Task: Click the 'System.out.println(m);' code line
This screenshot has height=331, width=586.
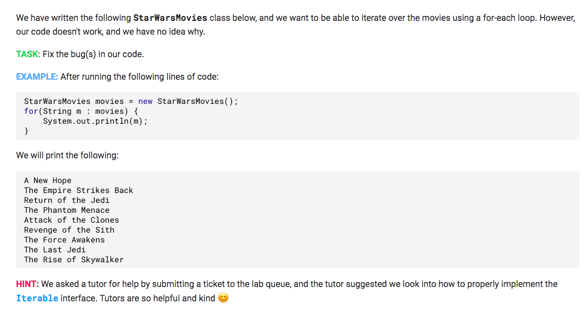Action: coord(95,121)
